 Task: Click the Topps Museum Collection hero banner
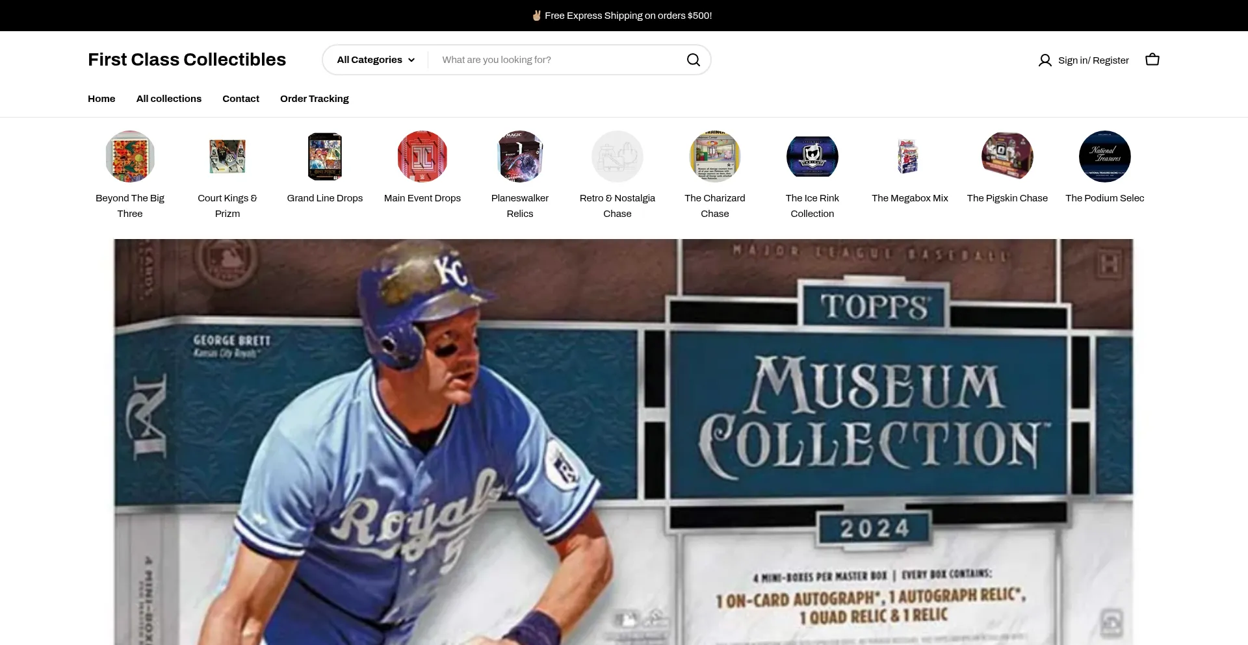pyautogui.click(x=623, y=442)
